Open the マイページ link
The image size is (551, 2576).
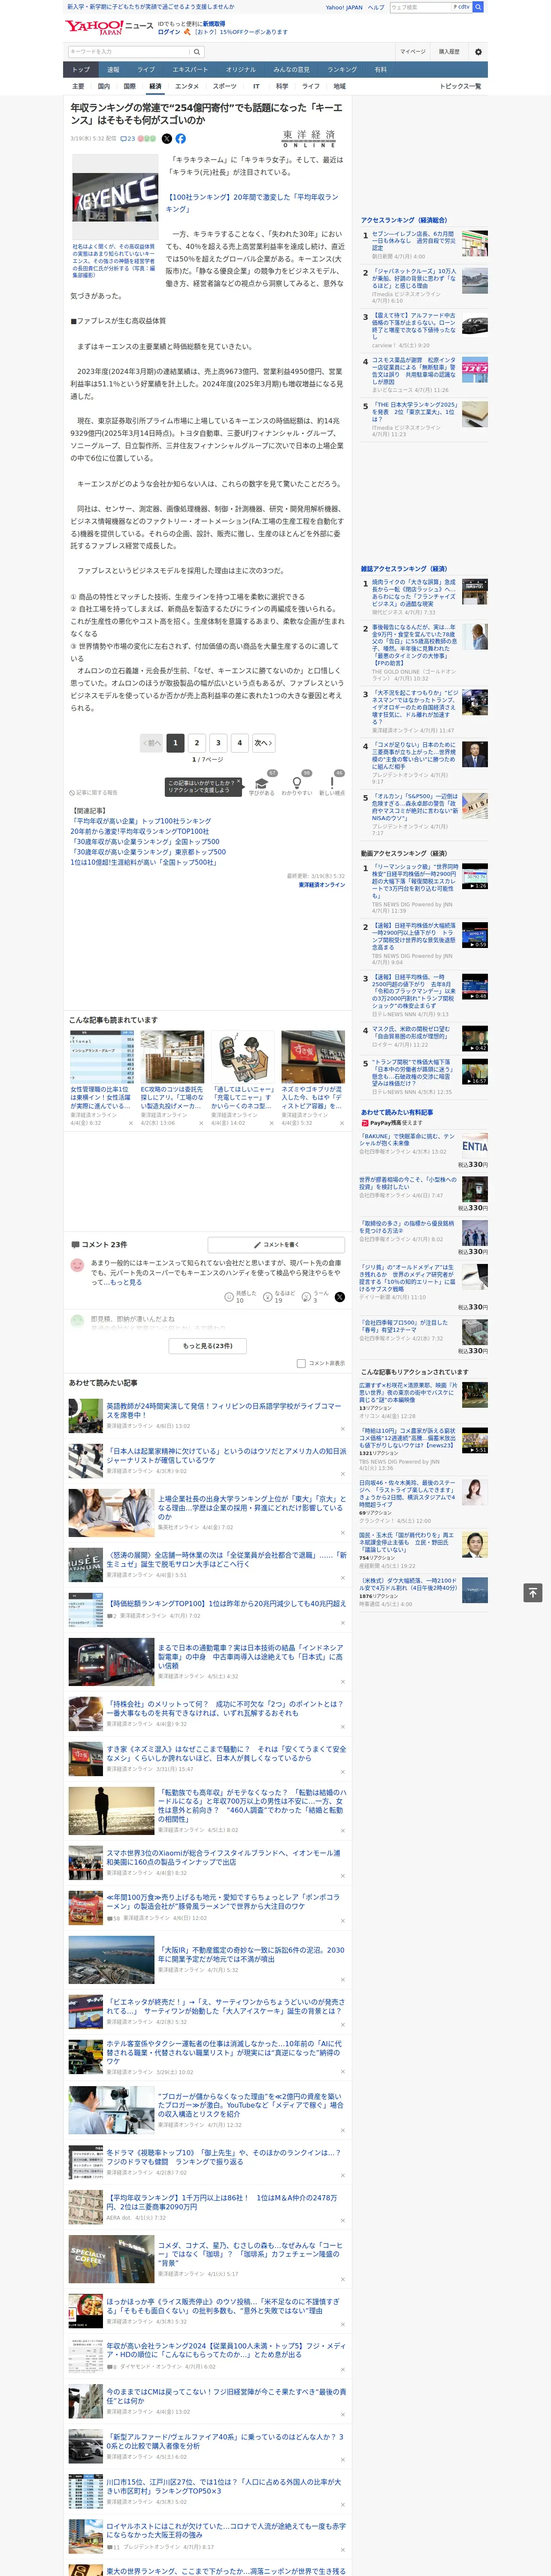[x=412, y=52]
